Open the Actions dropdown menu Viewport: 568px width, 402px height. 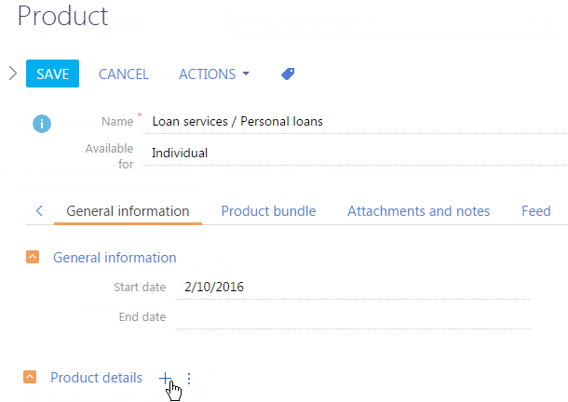[x=214, y=74]
